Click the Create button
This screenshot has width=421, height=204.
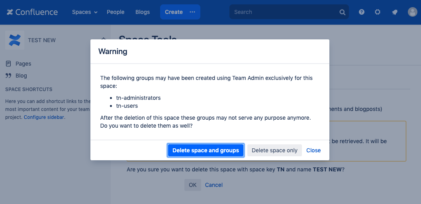point(174,12)
